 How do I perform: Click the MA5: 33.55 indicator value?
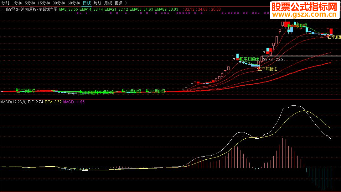tap(69, 9)
